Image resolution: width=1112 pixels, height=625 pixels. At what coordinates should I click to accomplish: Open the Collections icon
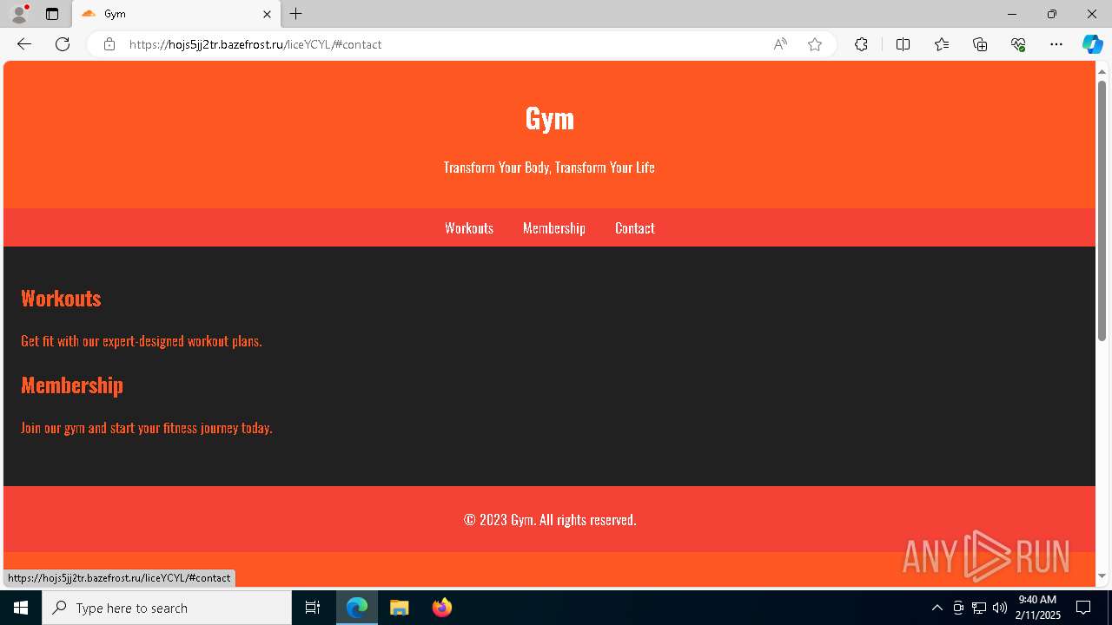[x=980, y=44]
